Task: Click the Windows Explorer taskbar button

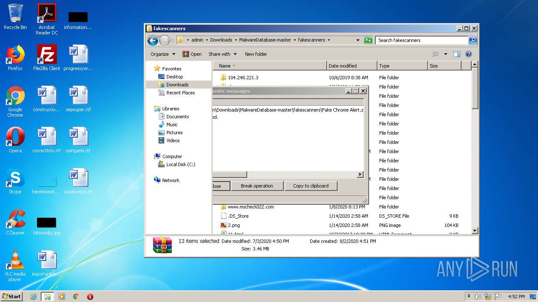Action: click(x=47, y=297)
